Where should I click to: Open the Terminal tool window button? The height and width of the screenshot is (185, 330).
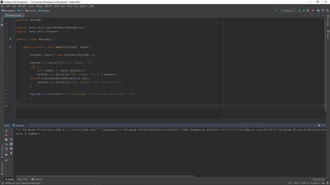point(37,179)
